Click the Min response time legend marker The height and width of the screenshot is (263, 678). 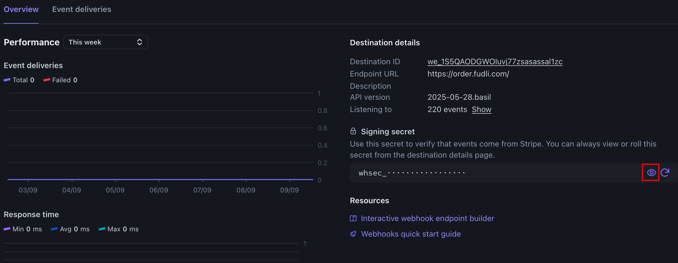[7, 229]
